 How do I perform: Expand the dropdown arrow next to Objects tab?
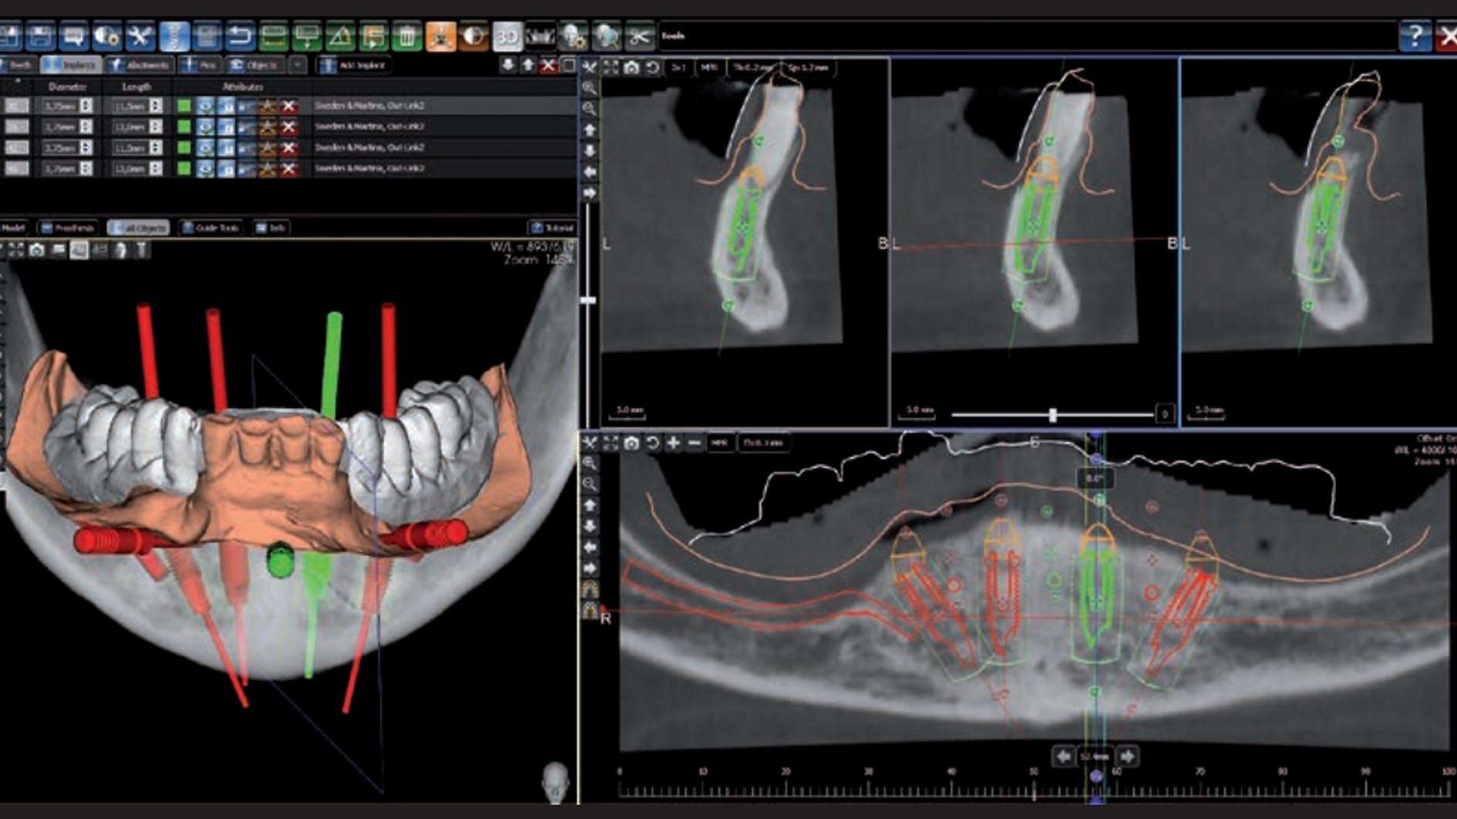click(298, 66)
